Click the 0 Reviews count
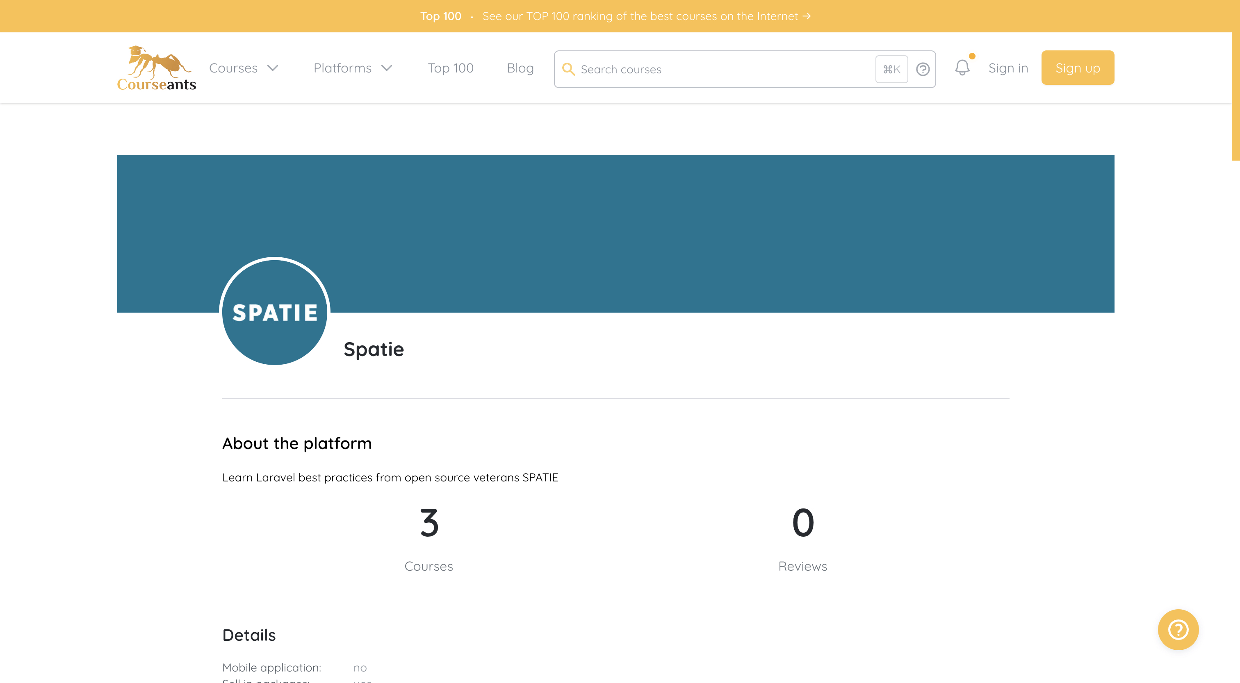The image size is (1240, 683). tap(803, 523)
